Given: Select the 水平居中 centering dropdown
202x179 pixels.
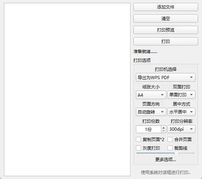Looking at the screenshot, I should coord(182,112).
